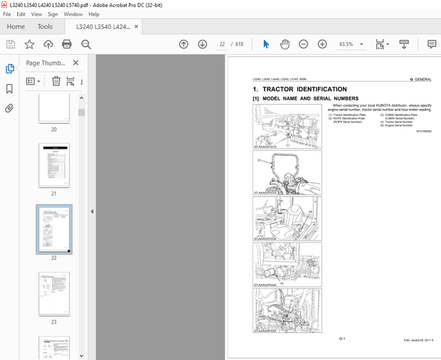
Task: Collapse the navigation pane with the arrow
Action: (x=92, y=211)
